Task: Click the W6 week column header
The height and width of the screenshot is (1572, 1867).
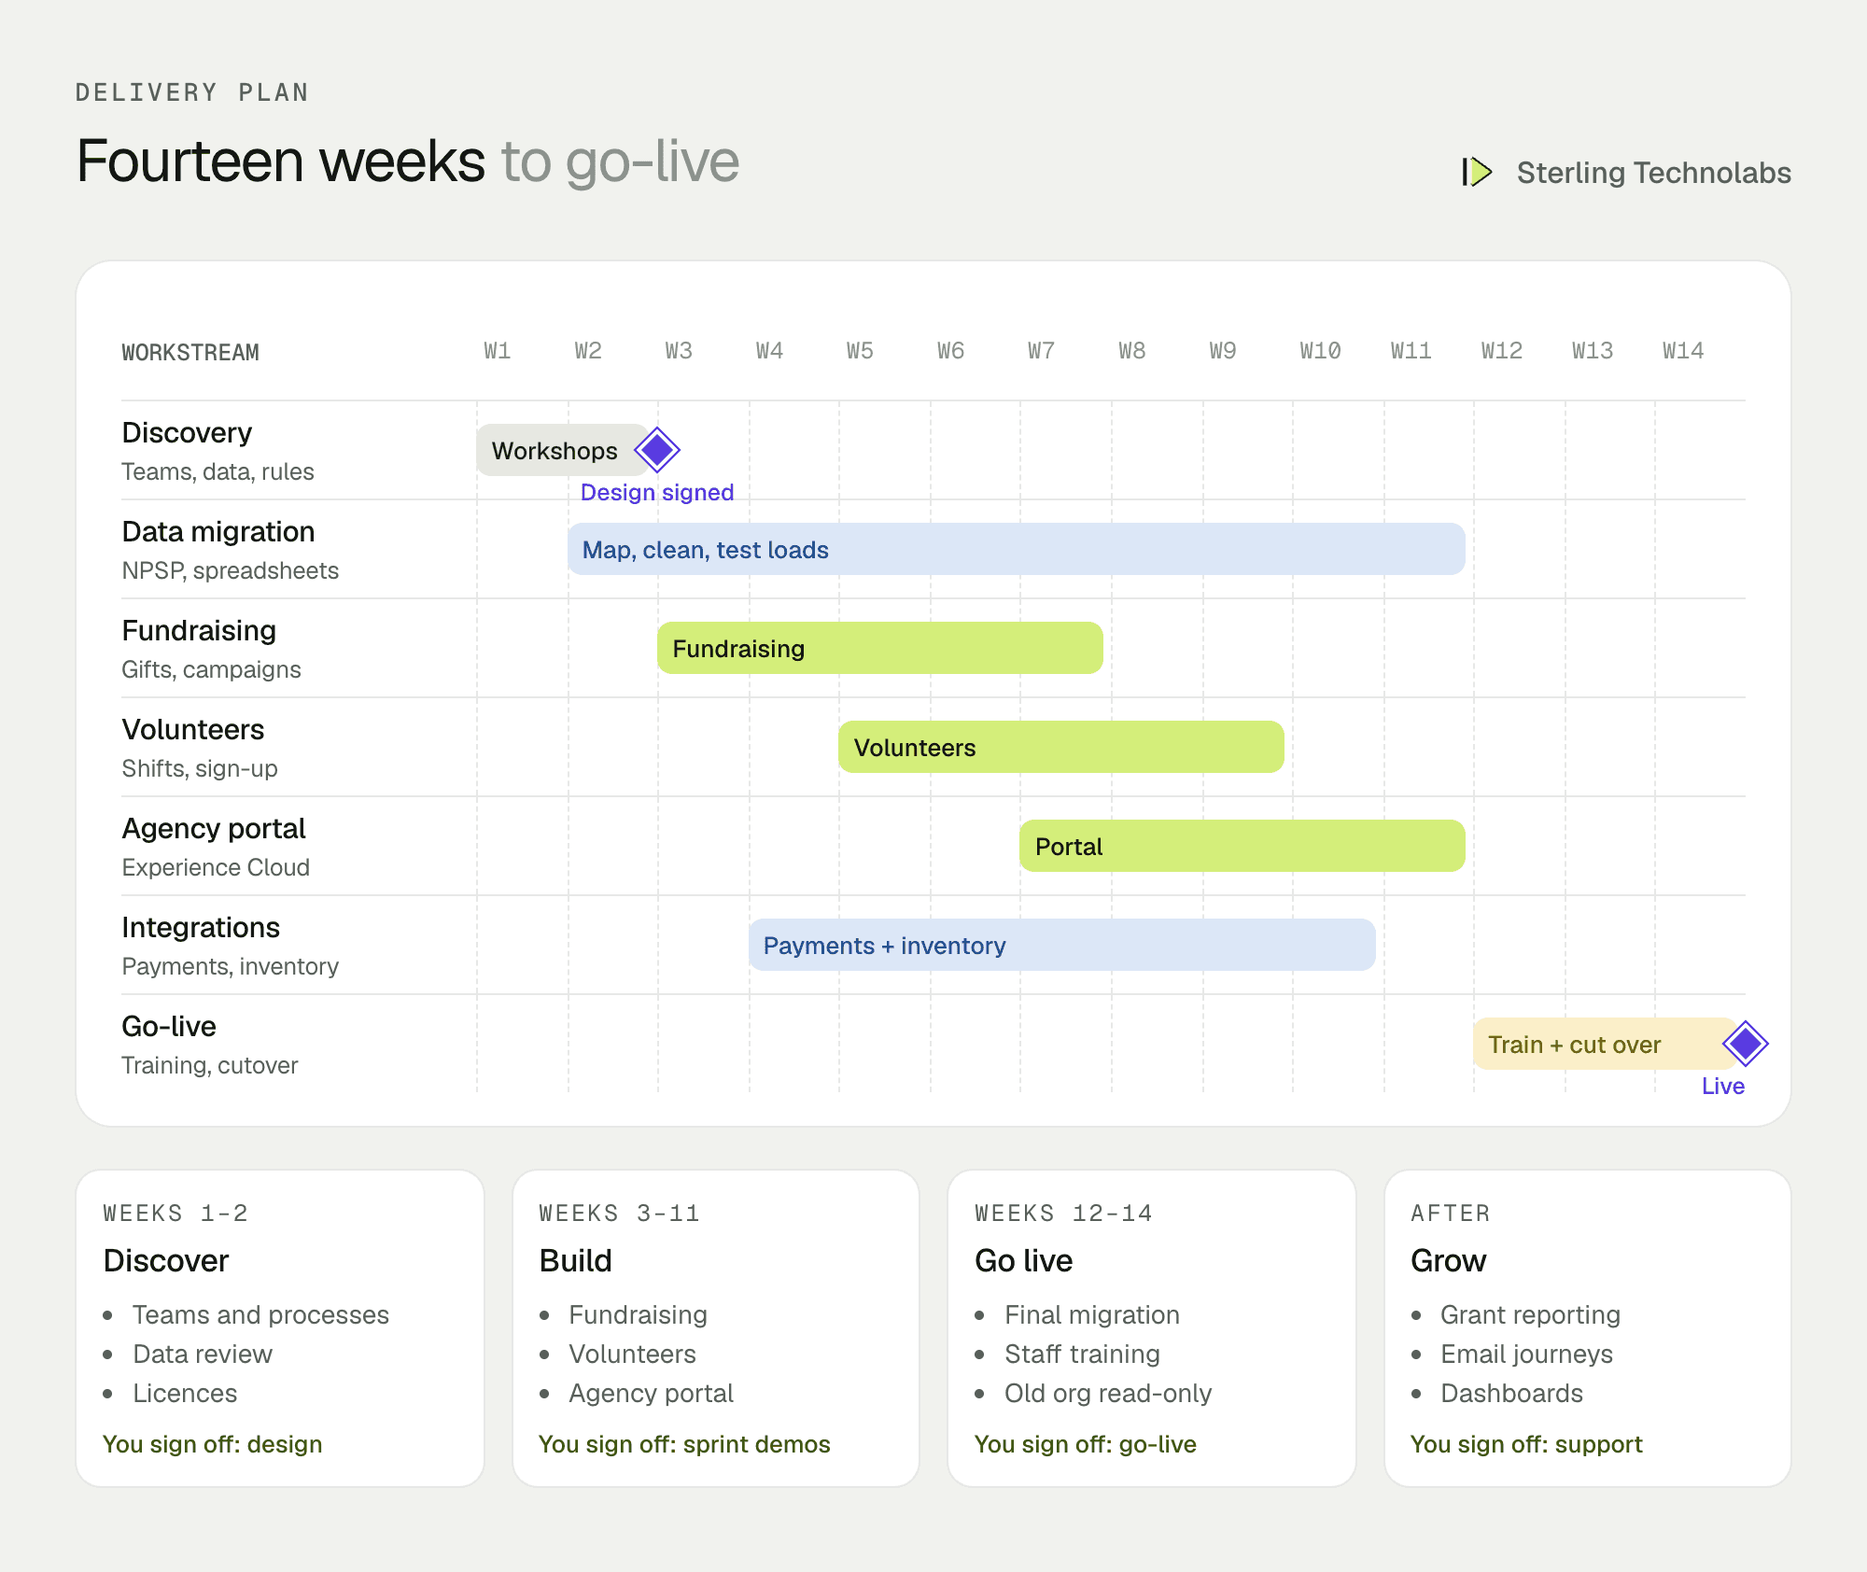Action: pyautogui.click(x=950, y=351)
